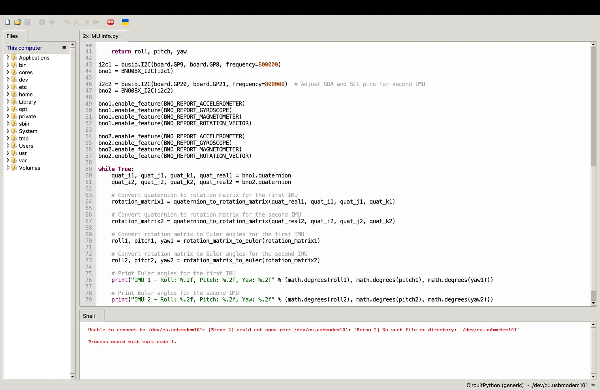Click Files panel scrollbar up arrow
This screenshot has height=390, width=600.
click(72, 45)
